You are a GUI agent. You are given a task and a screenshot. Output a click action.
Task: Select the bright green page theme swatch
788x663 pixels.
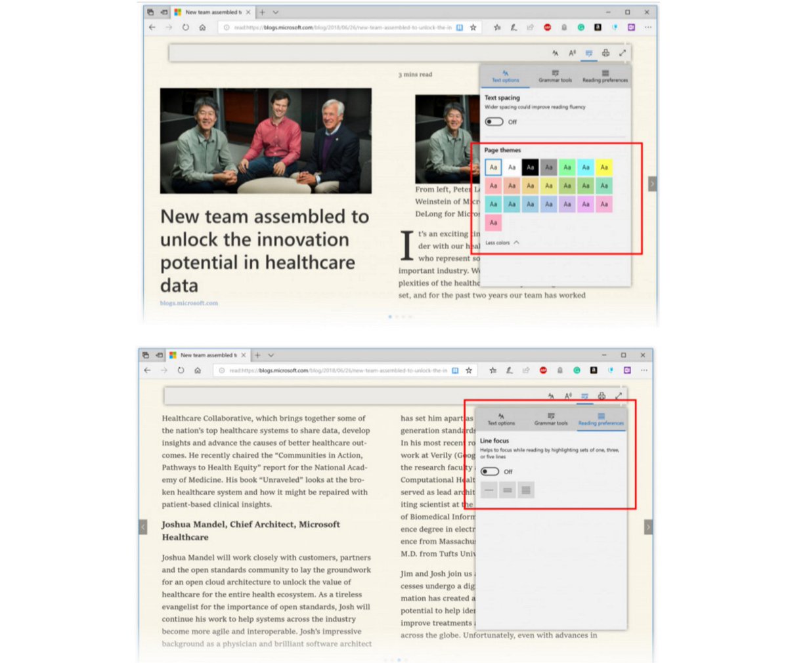coord(567,167)
